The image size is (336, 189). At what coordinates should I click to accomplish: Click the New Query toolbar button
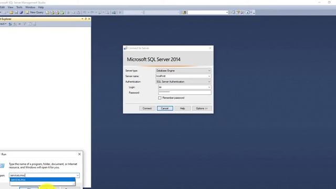pos(35,13)
